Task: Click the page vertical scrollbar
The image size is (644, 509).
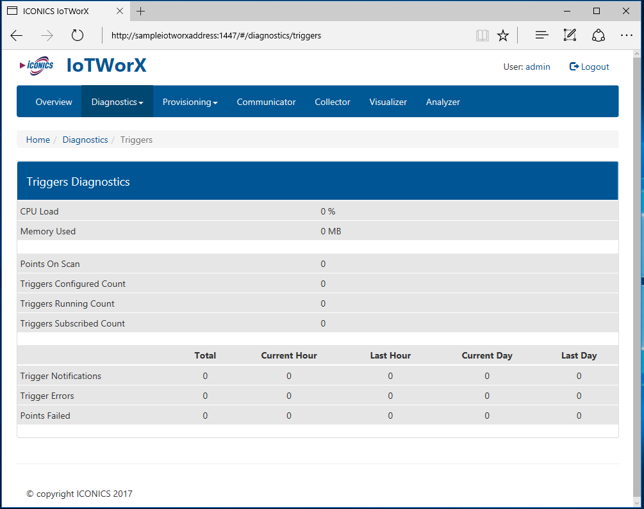Action: pos(636,277)
